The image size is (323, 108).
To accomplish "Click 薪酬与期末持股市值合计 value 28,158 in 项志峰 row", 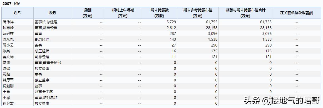I will pyautogui.click(x=266, y=28).
